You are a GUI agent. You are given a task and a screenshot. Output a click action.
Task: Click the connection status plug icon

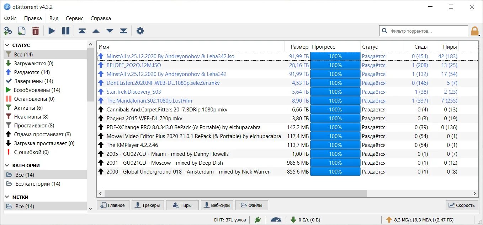tap(258, 220)
